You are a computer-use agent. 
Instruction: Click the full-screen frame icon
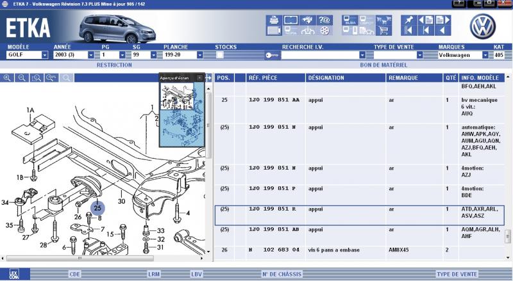pos(290,20)
